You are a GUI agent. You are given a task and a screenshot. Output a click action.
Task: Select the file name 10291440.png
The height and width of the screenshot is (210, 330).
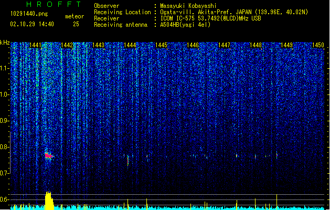29,14
